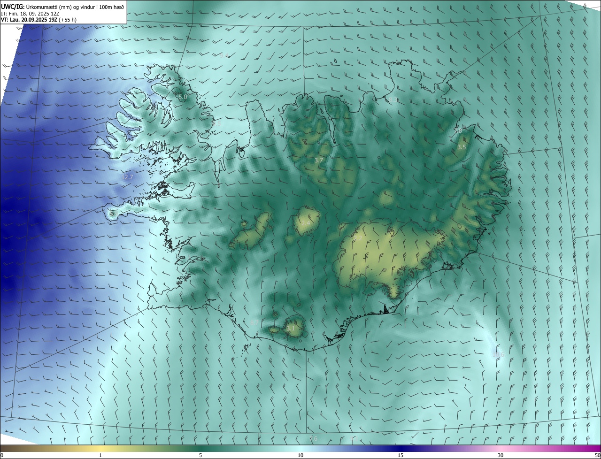This screenshot has height=459, width=601.
Task: Click the "IT: Fim. 18. 09. 2025 12Z" line
Action: 30,13
